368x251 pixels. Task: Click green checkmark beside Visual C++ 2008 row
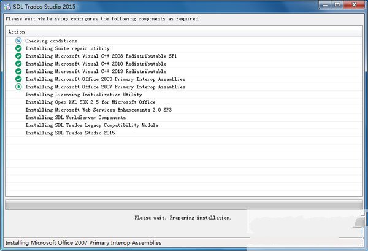tap(18, 56)
